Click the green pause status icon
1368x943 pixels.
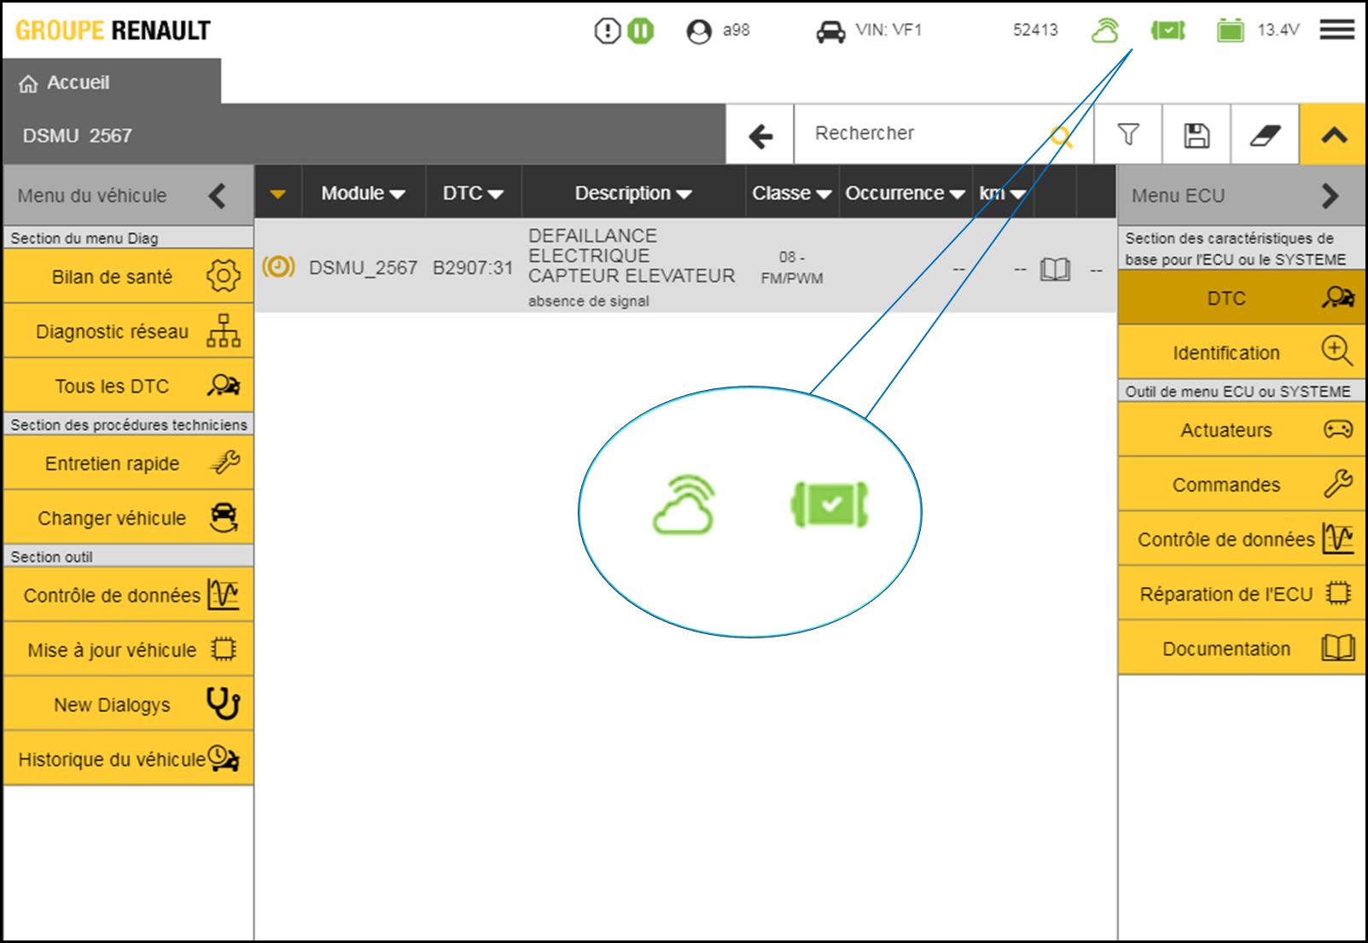click(x=641, y=32)
